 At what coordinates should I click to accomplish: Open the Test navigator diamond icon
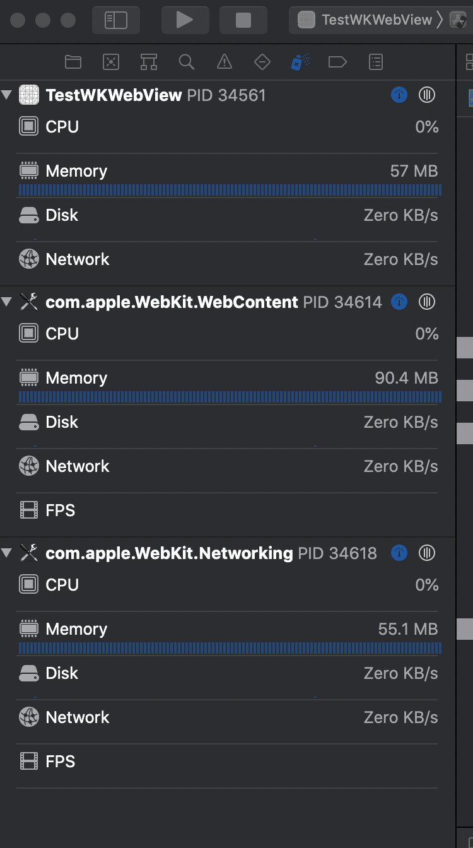point(262,62)
